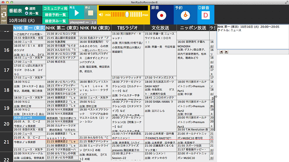
Task: Click the horizontal scrollbar below the schedule
Action: tap(47, 161)
